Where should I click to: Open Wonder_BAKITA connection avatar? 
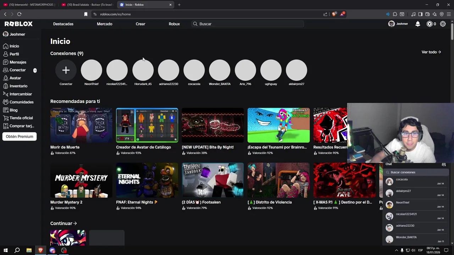[220, 70]
